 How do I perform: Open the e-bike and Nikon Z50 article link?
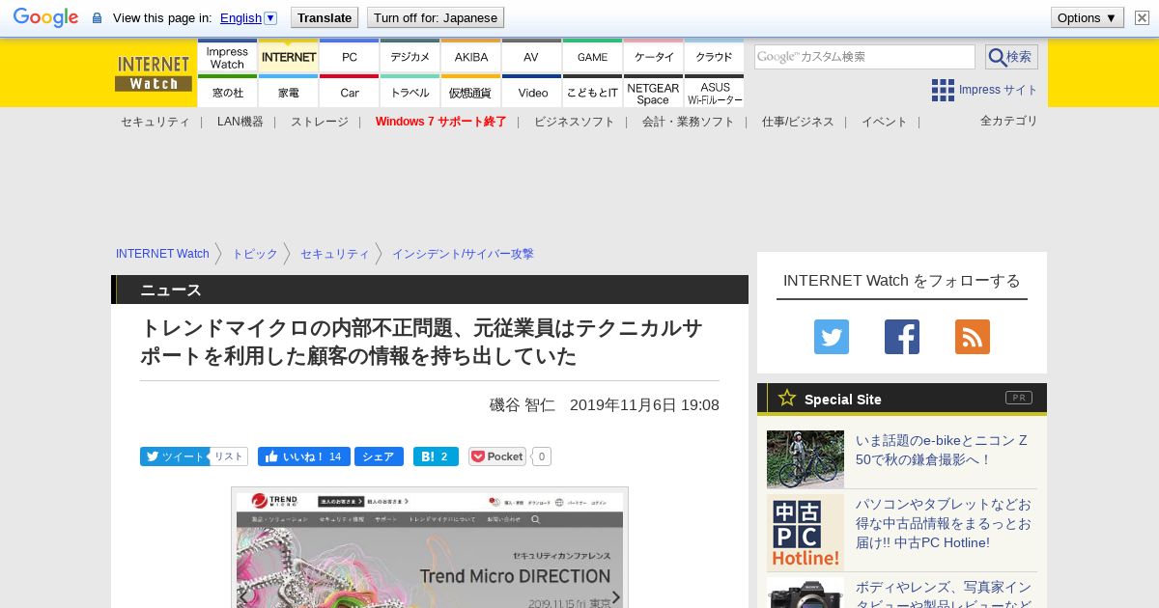942,450
